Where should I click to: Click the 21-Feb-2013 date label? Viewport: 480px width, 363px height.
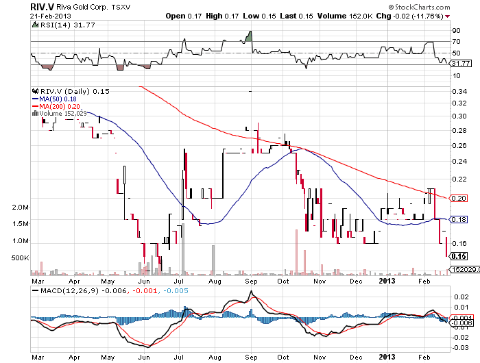point(51,16)
